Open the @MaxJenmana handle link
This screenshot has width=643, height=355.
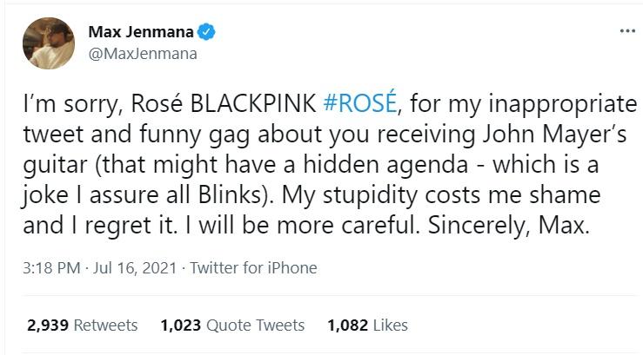(x=143, y=54)
